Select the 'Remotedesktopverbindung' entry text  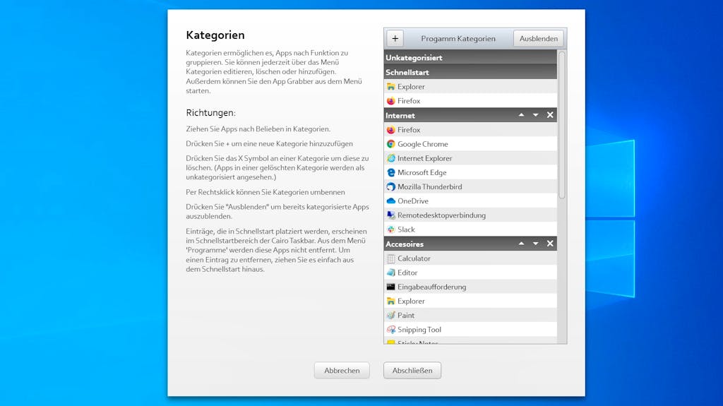pyautogui.click(x=442, y=215)
